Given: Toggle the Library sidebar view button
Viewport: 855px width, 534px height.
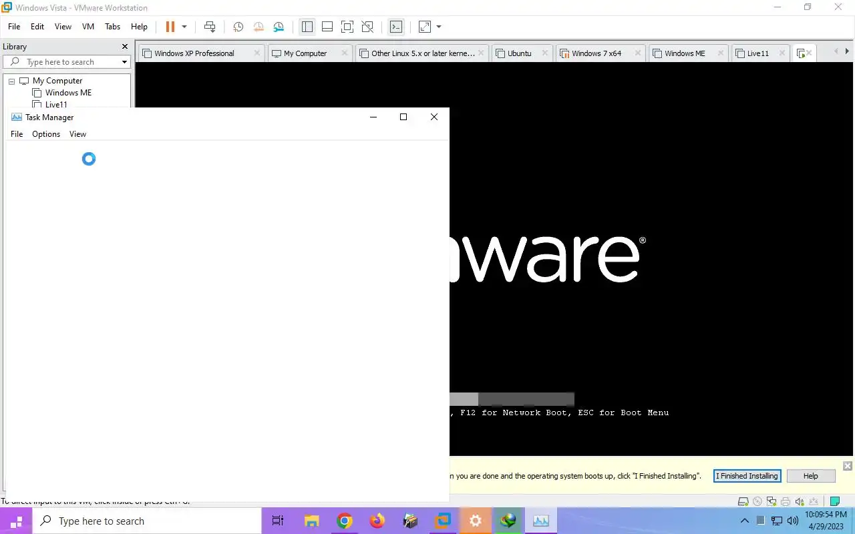Looking at the screenshot, I should pos(307,27).
